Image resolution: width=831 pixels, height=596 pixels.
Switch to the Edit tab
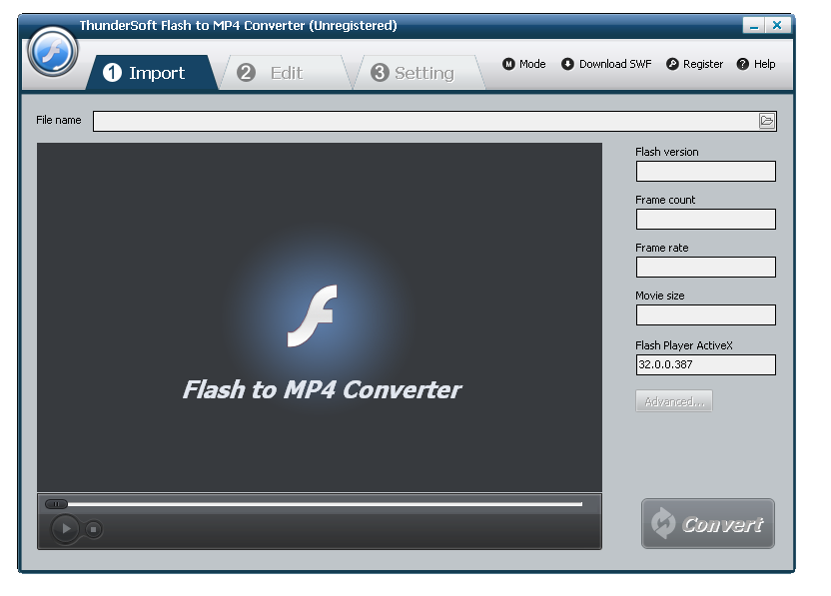(285, 71)
